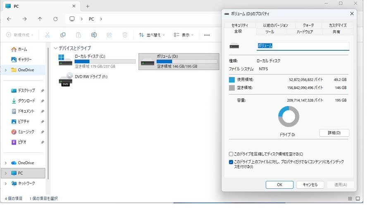372x209 pixels.
Task: Expand the ネットワーク tree node
Action: (5, 183)
